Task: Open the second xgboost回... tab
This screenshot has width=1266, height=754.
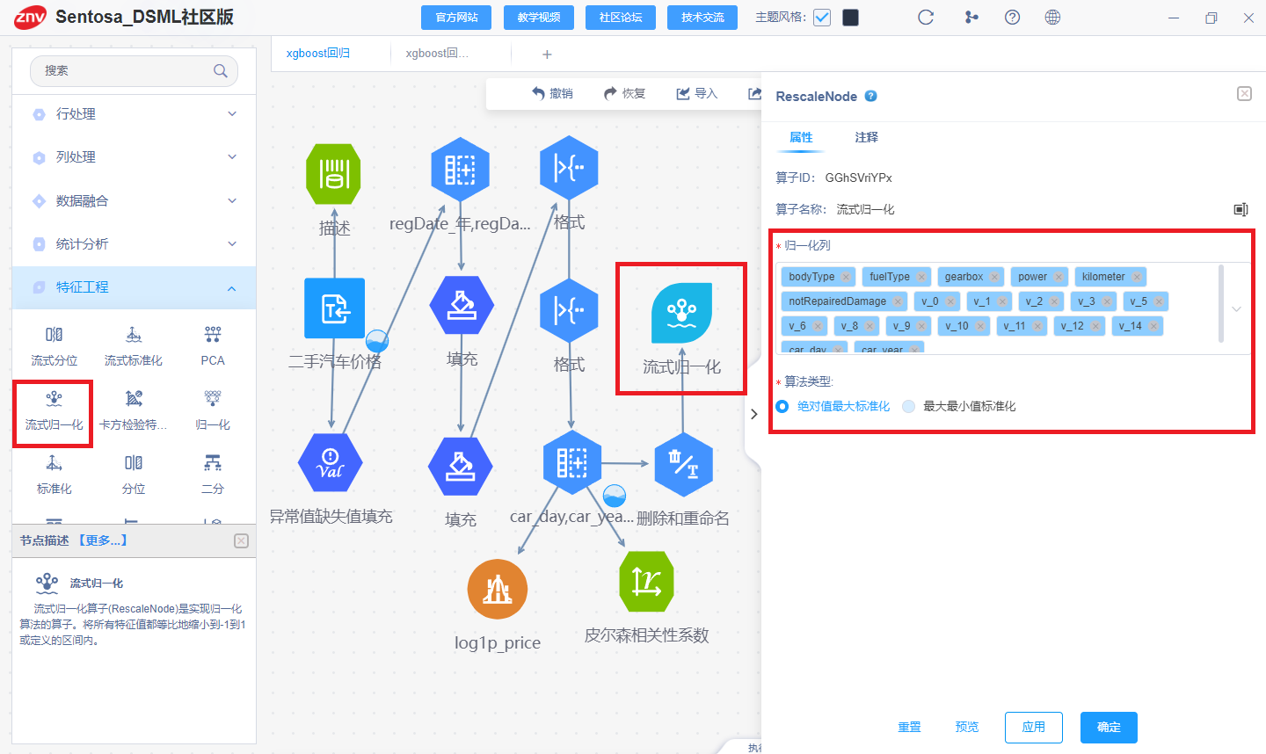Action: pos(437,54)
